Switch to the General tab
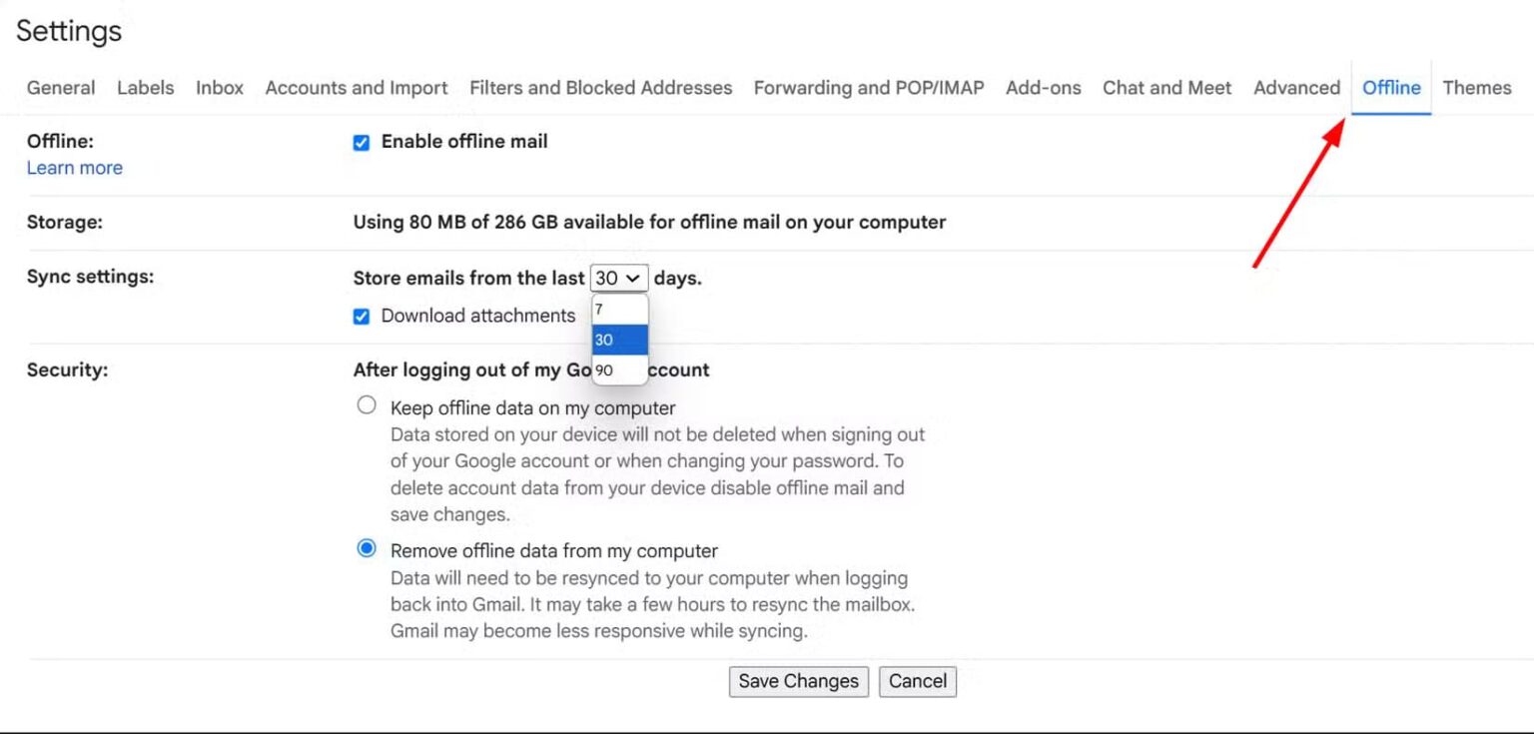1534x734 pixels. coord(60,88)
